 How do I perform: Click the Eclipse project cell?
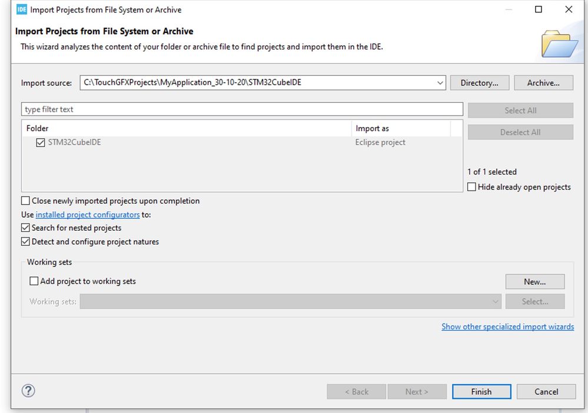click(x=380, y=142)
